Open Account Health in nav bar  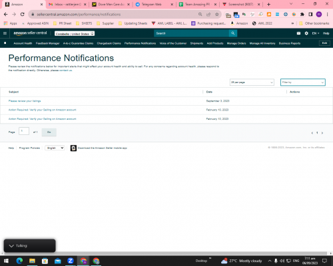point(23,43)
